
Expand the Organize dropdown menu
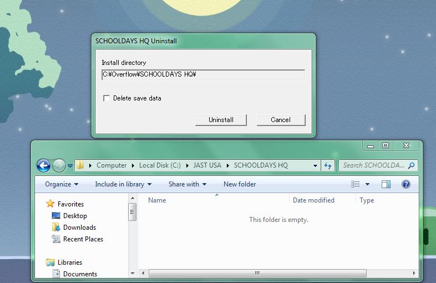pyautogui.click(x=62, y=184)
